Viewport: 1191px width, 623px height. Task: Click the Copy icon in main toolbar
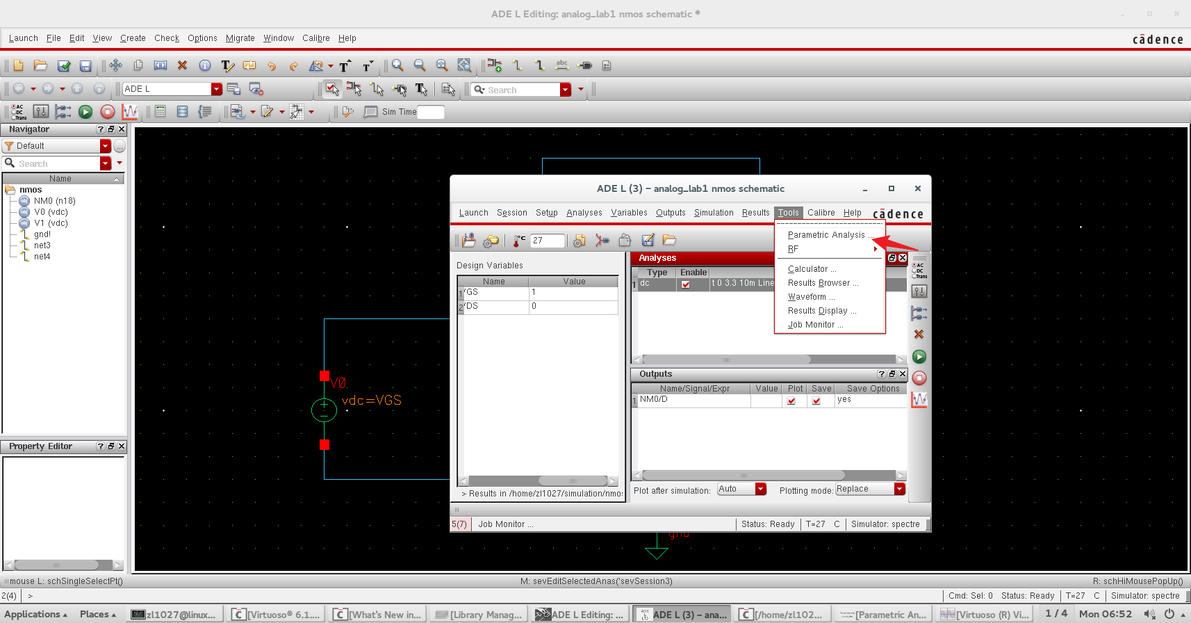(138, 65)
